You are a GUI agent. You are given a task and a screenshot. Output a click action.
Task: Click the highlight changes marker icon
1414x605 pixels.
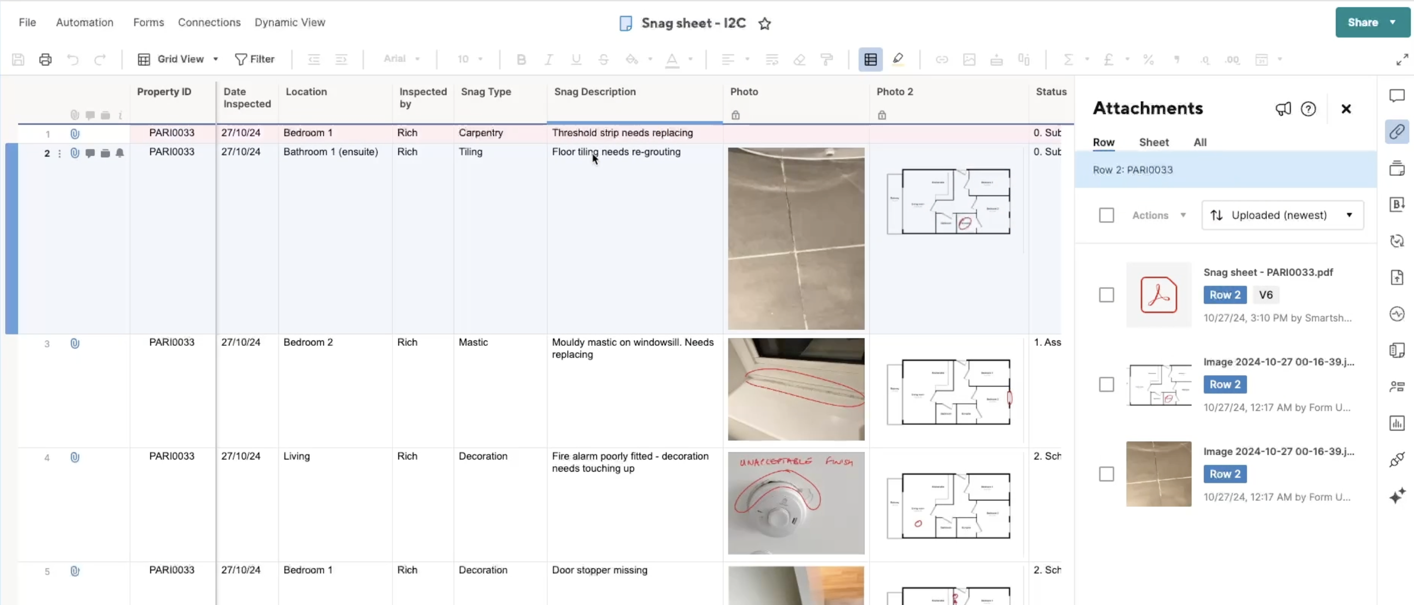point(898,59)
